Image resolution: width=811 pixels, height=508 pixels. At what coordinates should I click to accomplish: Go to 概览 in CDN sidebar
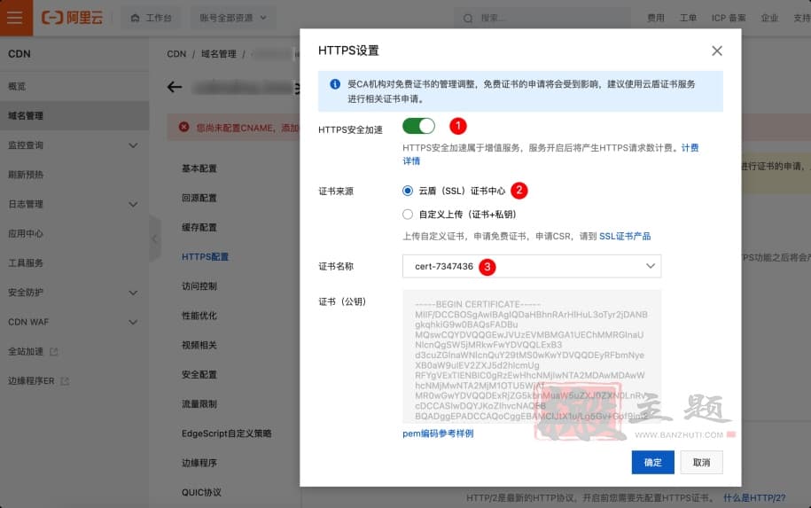17,86
